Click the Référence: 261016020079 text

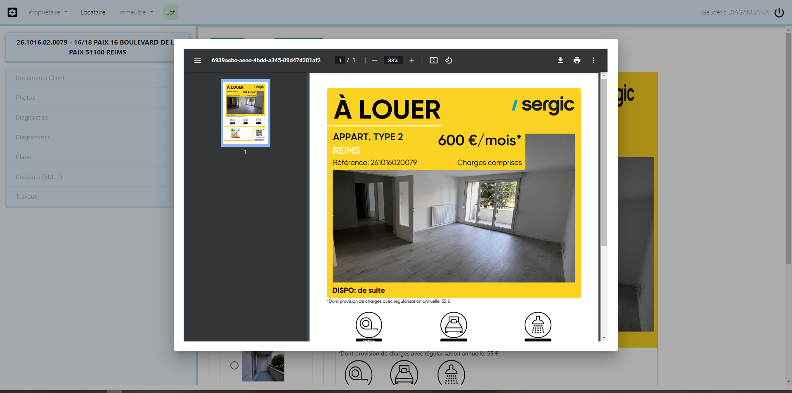(x=375, y=162)
